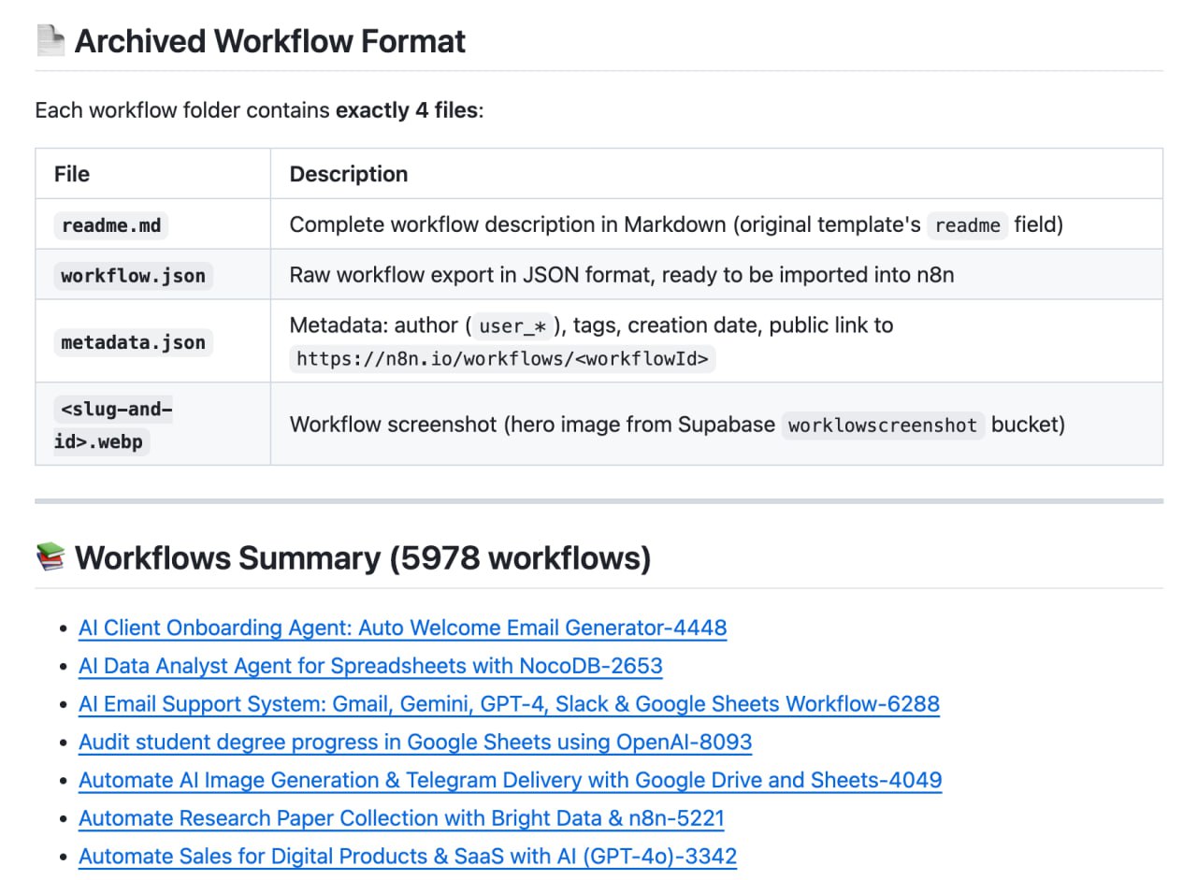Screen dimensions: 1197x880
Task: Click the bold 'exactly 4 files' text
Action: 407,111
